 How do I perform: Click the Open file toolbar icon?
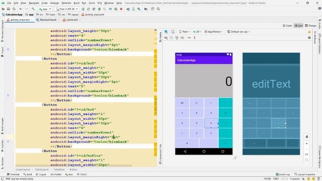pyautogui.click(x=3, y=9)
